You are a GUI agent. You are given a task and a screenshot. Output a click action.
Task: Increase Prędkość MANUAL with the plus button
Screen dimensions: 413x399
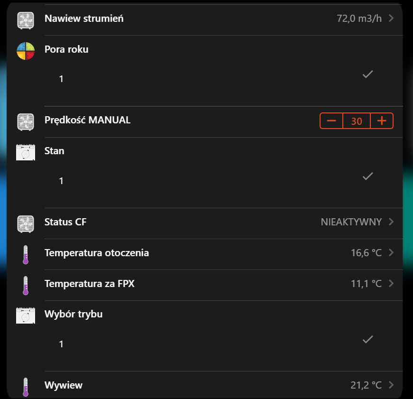point(382,121)
